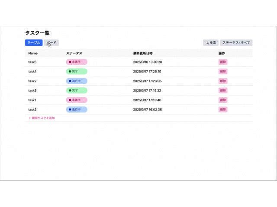Delete task1 with its 削除 button
Image resolution: width=277 pixels, height=207 pixels.
point(223,100)
